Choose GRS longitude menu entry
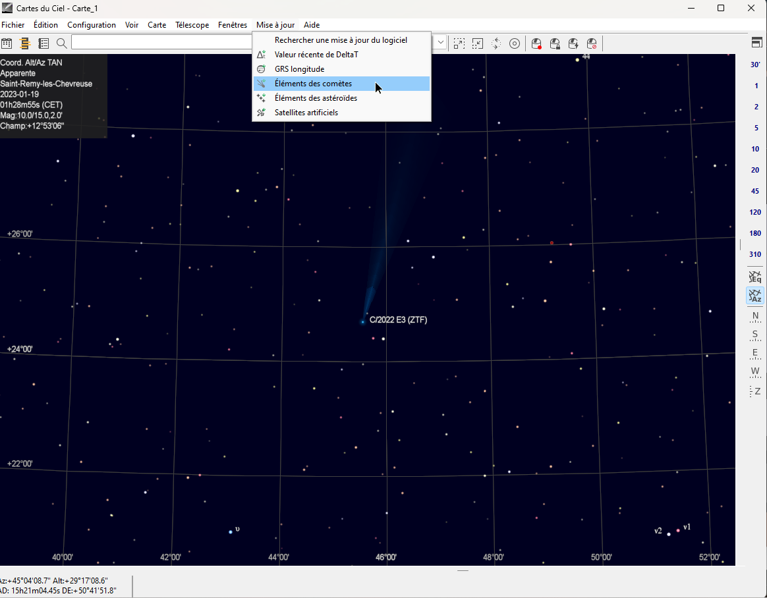Image resolution: width=767 pixels, height=598 pixels. click(x=341, y=69)
